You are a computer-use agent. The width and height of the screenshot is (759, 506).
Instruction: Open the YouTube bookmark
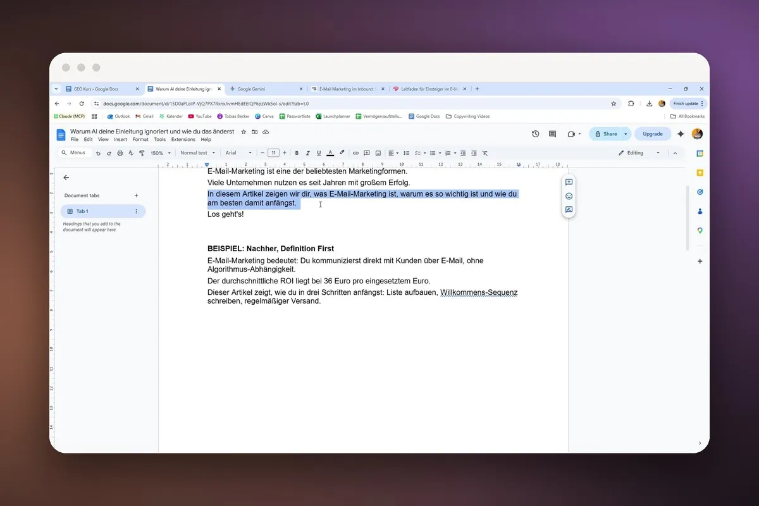(200, 116)
